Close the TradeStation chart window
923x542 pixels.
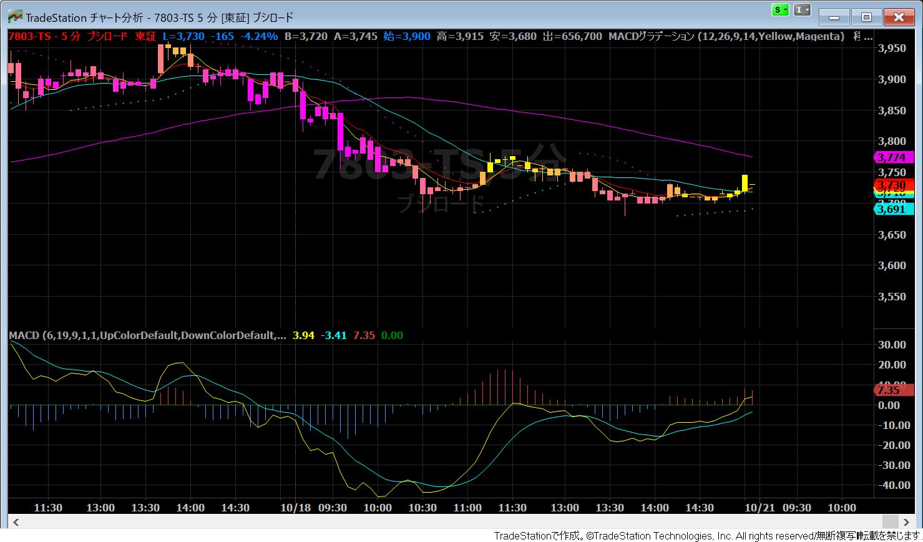tap(899, 17)
